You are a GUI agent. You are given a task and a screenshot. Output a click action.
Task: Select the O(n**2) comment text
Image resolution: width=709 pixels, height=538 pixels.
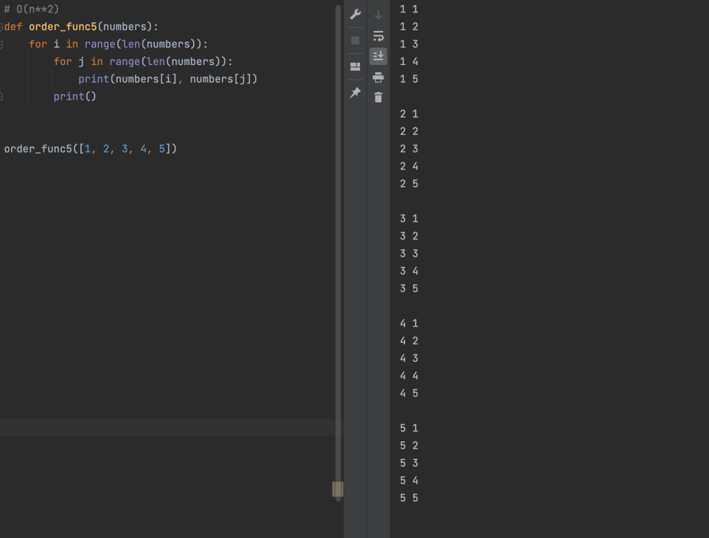coord(33,9)
